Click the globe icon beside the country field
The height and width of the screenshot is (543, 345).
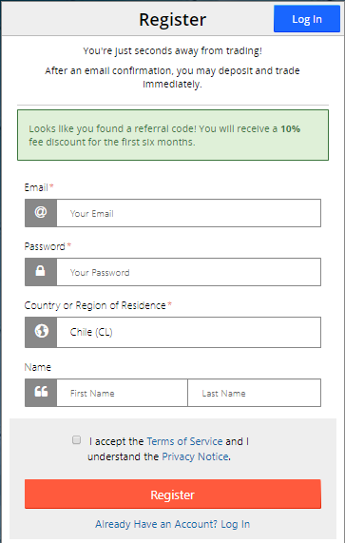(x=41, y=332)
